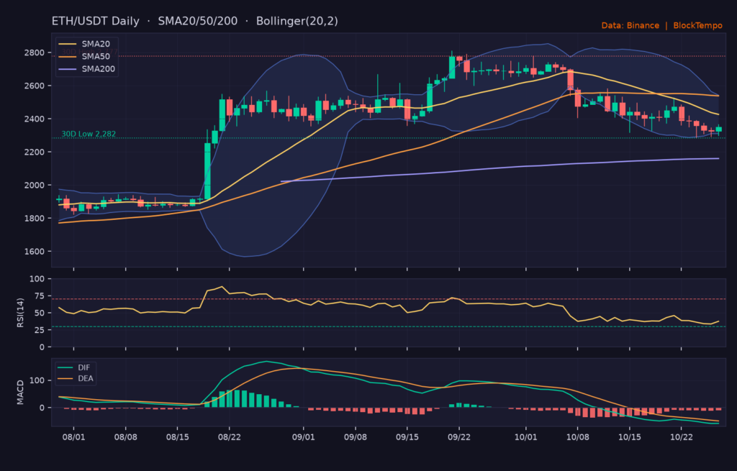Image resolution: width=737 pixels, height=471 pixels.
Task: Select the SMA20 legend entry
Action: (x=84, y=44)
